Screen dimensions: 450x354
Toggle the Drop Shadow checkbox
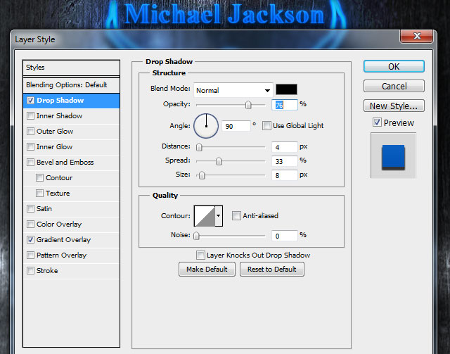[30, 100]
